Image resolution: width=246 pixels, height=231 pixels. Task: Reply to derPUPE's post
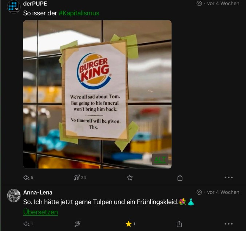tap(26, 178)
